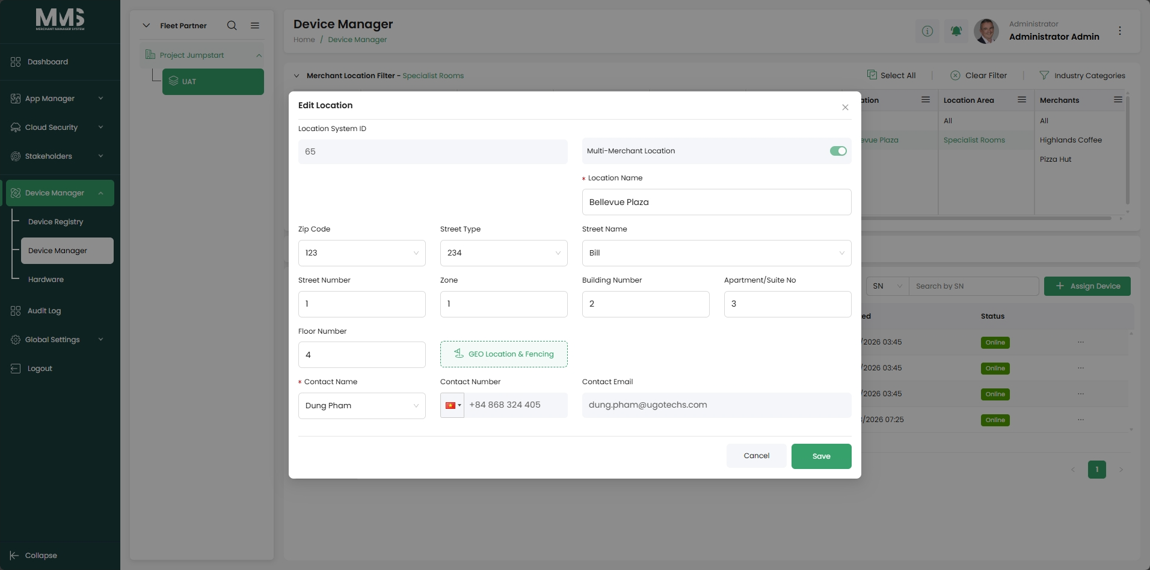Viewport: 1150px width, 570px height.
Task: Click the previous page arrow
Action: click(x=1073, y=470)
